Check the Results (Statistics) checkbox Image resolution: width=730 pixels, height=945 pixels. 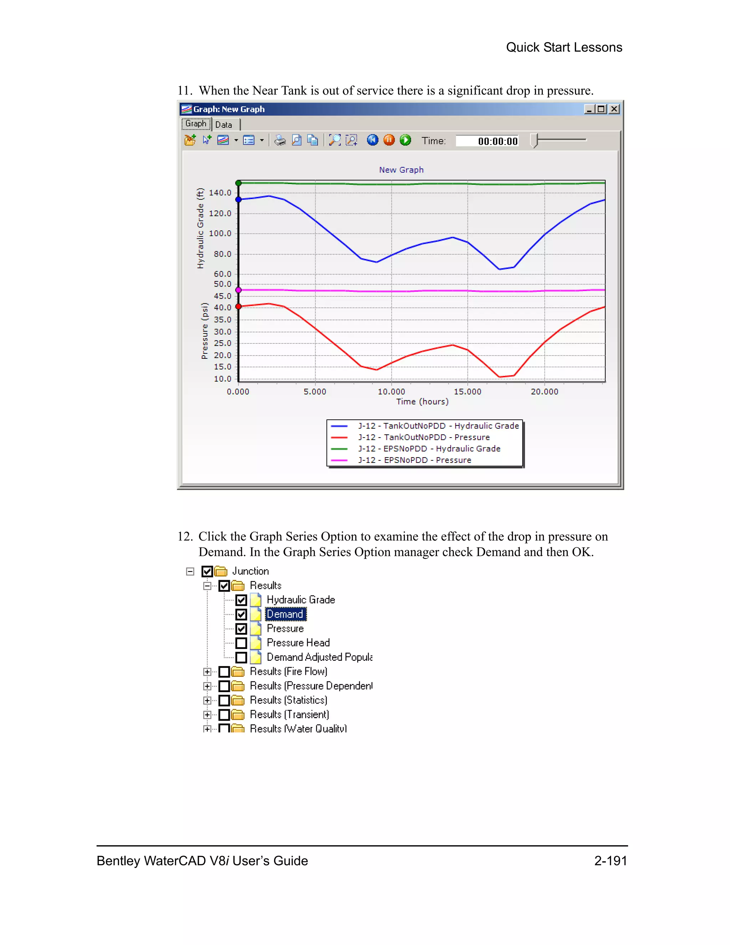[224, 700]
